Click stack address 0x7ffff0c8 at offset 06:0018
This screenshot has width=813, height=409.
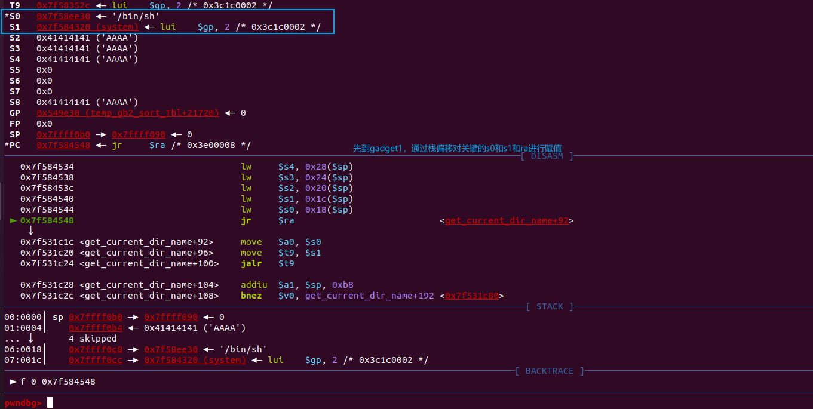pyautogui.click(x=96, y=349)
